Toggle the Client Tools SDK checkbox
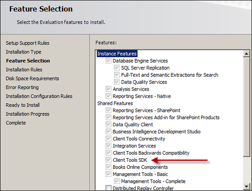252x191 pixels. 108,160
